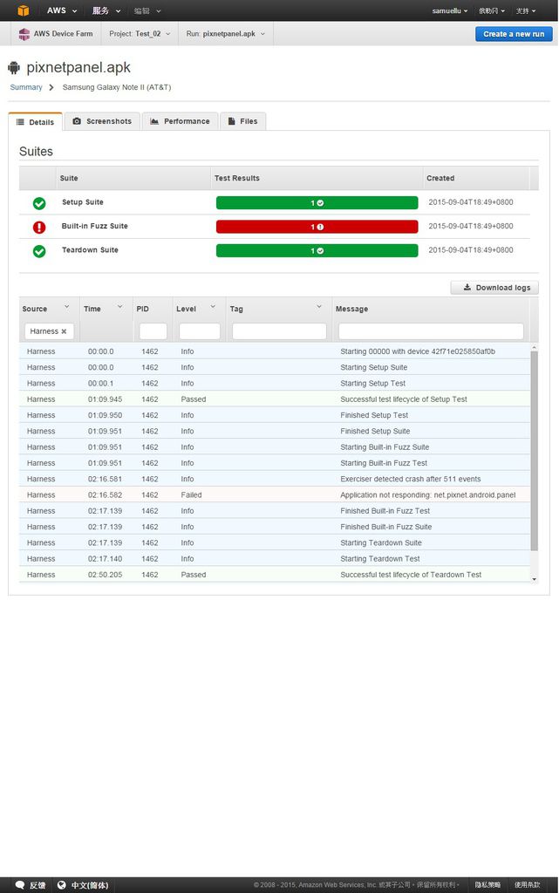Click the Message column header
Viewport: 559px width, 893px height.
(351, 309)
